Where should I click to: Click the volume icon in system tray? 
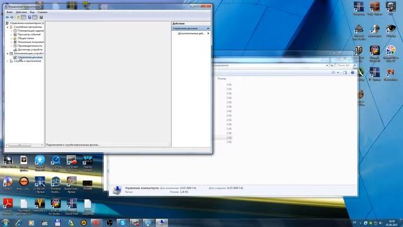pos(380,223)
